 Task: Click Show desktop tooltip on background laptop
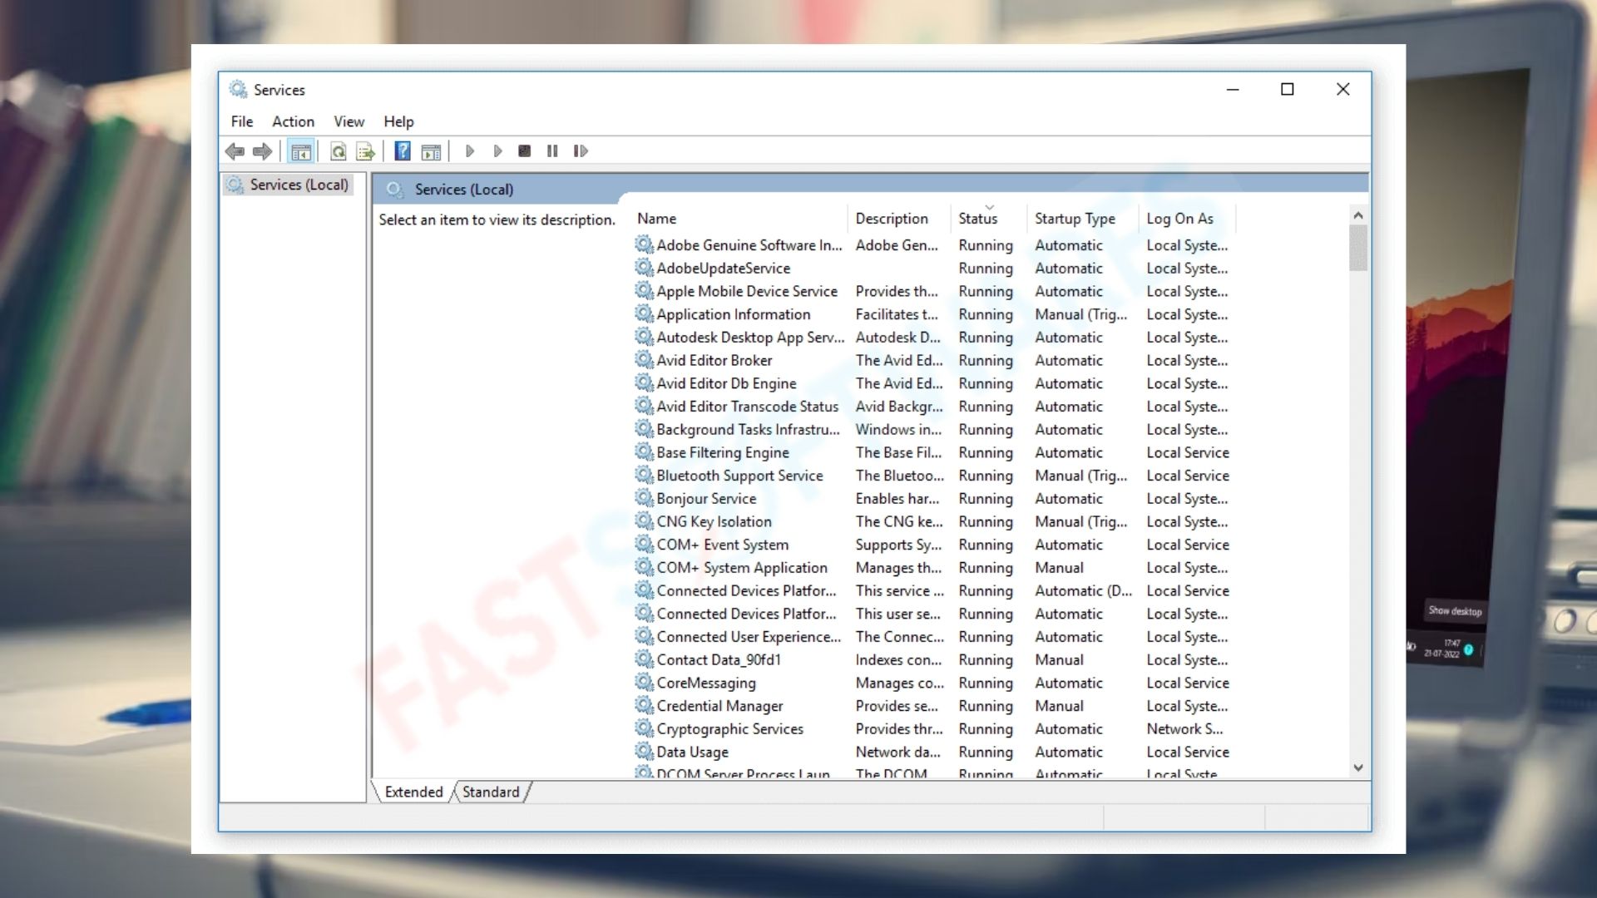(1455, 611)
